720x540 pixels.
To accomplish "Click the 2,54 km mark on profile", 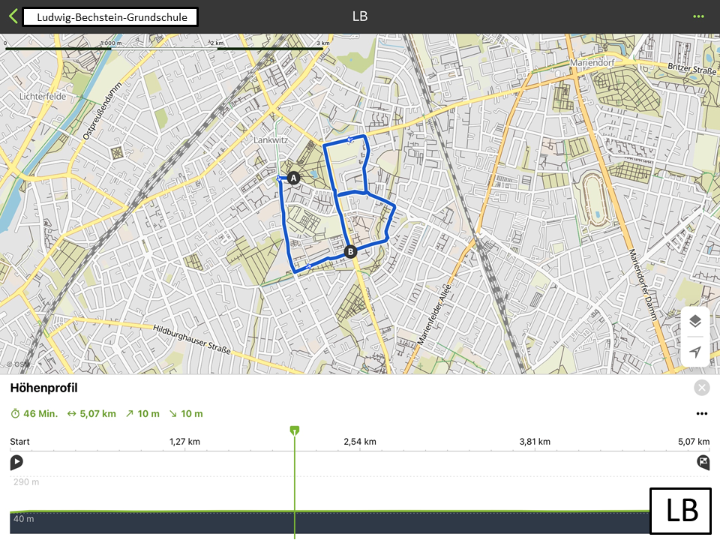I will coord(360,442).
